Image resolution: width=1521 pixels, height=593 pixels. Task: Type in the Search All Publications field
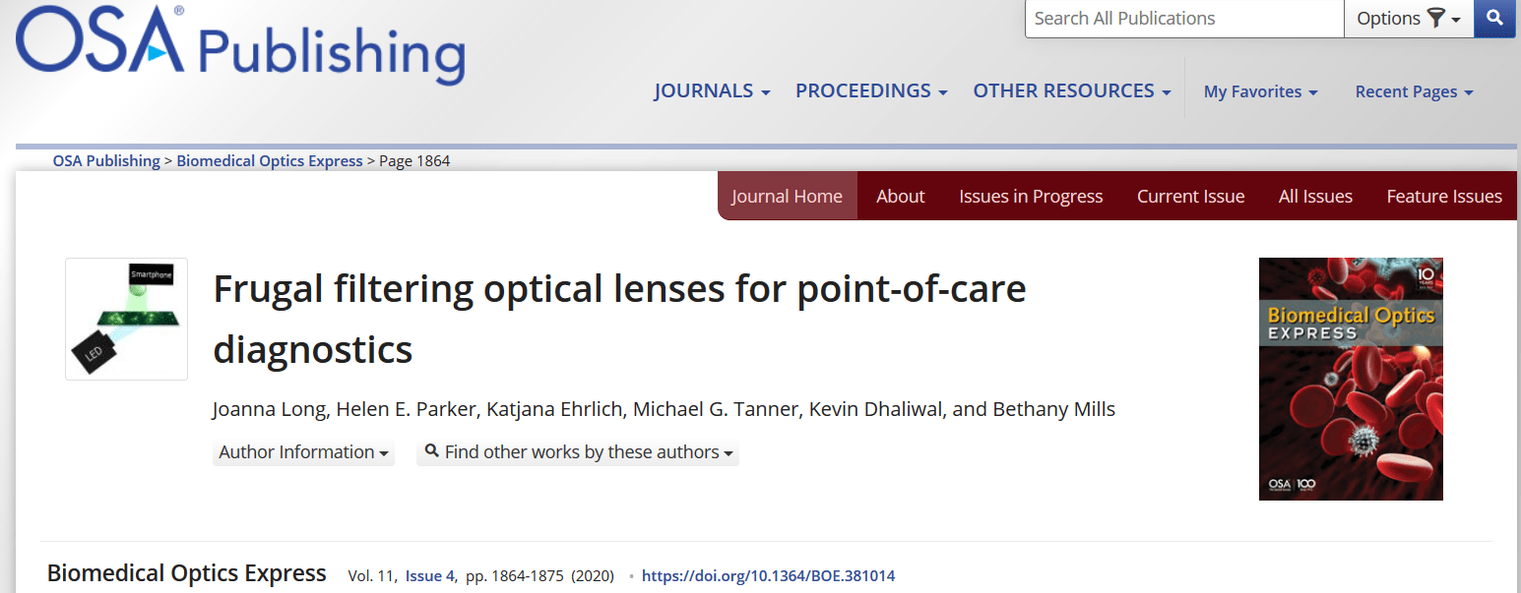click(1183, 19)
